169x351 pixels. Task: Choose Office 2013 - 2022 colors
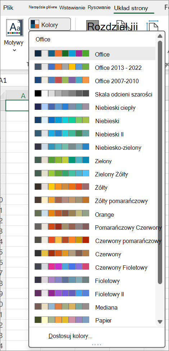pos(92,67)
